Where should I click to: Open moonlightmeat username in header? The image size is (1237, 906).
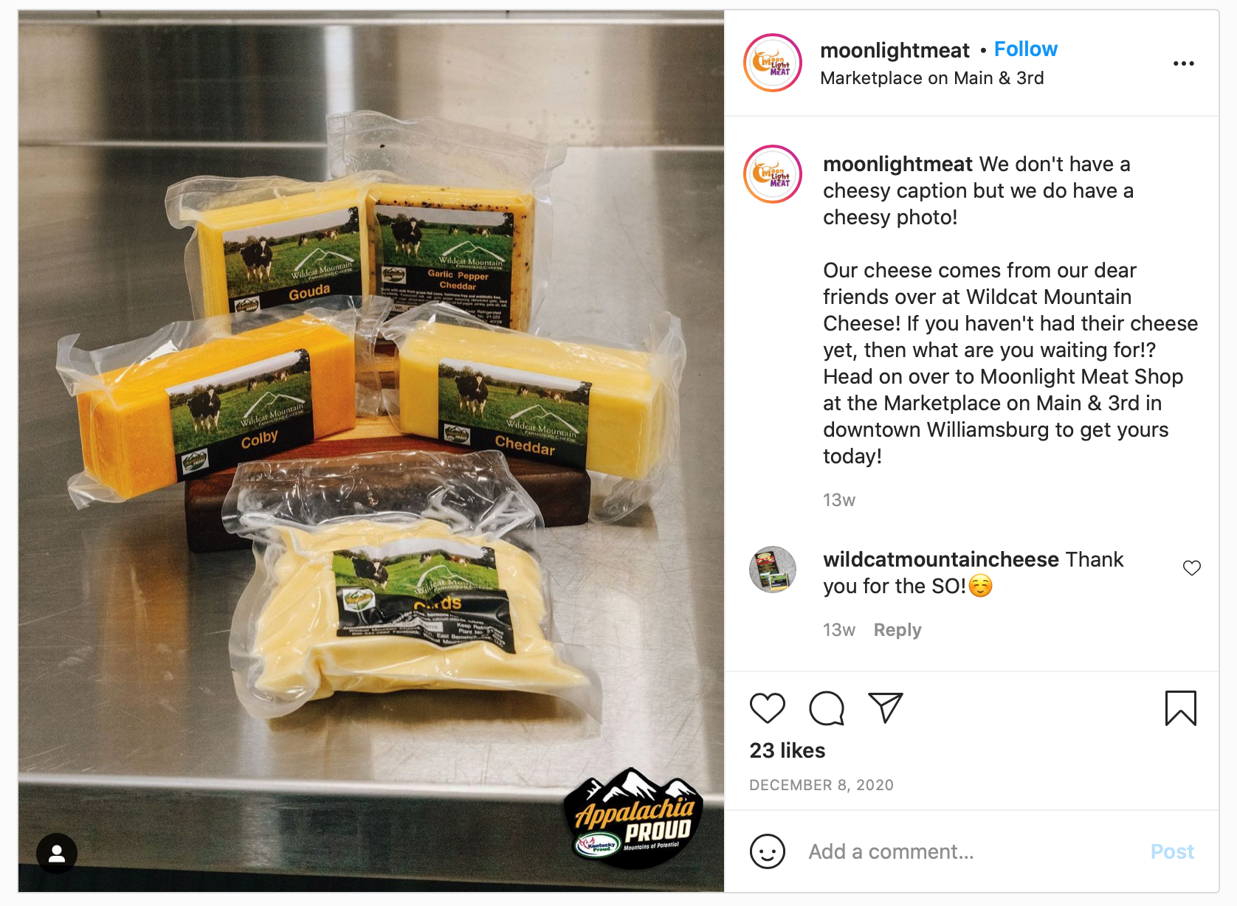coord(895,50)
